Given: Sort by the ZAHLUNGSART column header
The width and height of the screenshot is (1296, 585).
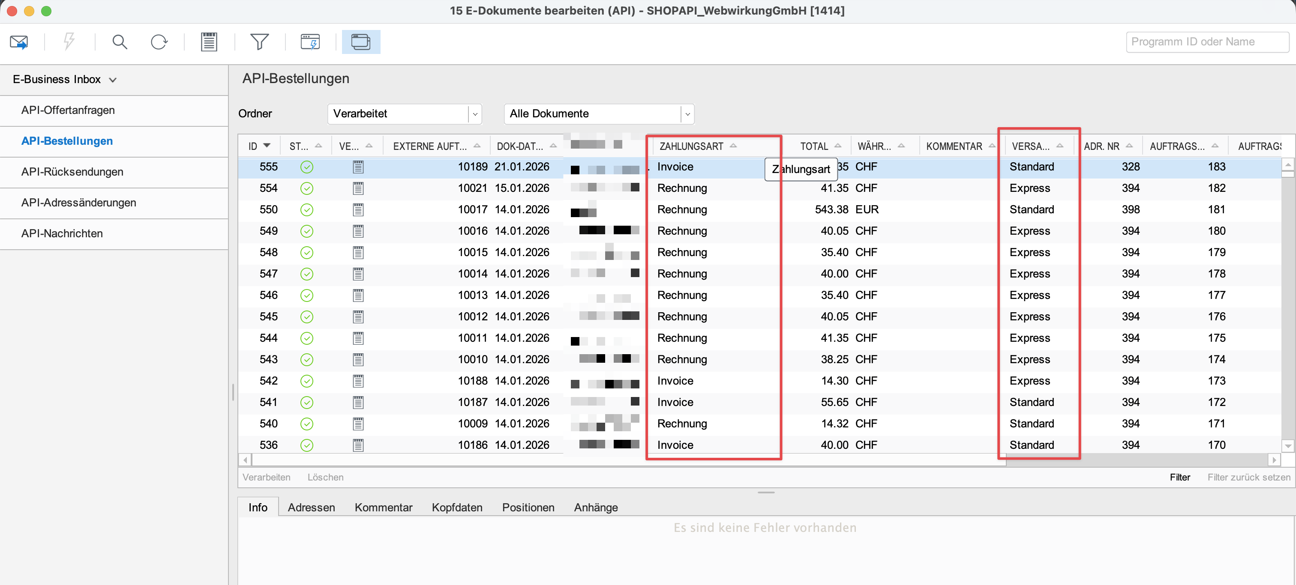Looking at the screenshot, I should pyautogui.click(x=691, y=146).
